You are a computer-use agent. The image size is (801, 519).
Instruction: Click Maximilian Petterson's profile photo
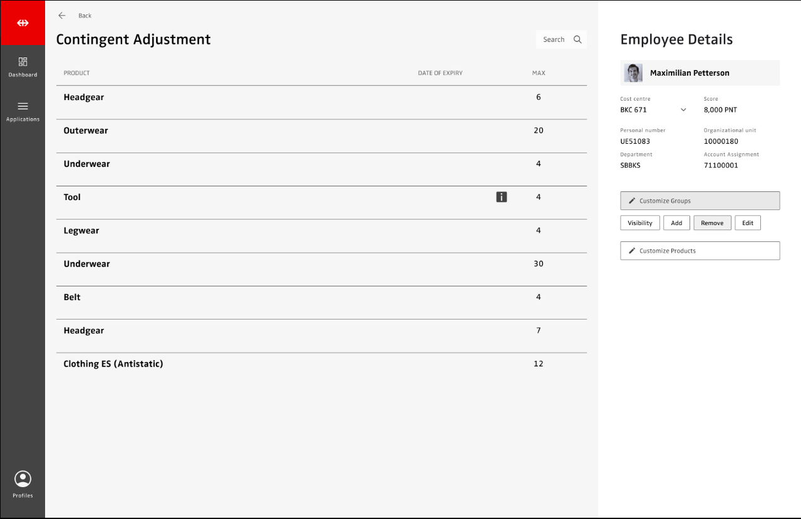click(633, 73)
